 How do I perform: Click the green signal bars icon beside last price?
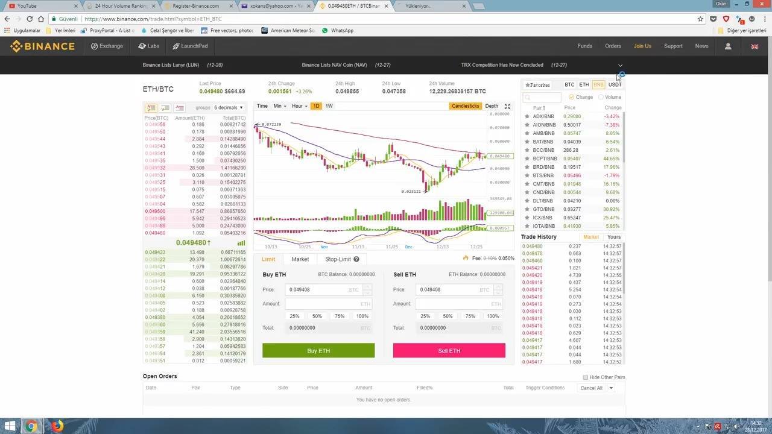click(241, 243)
